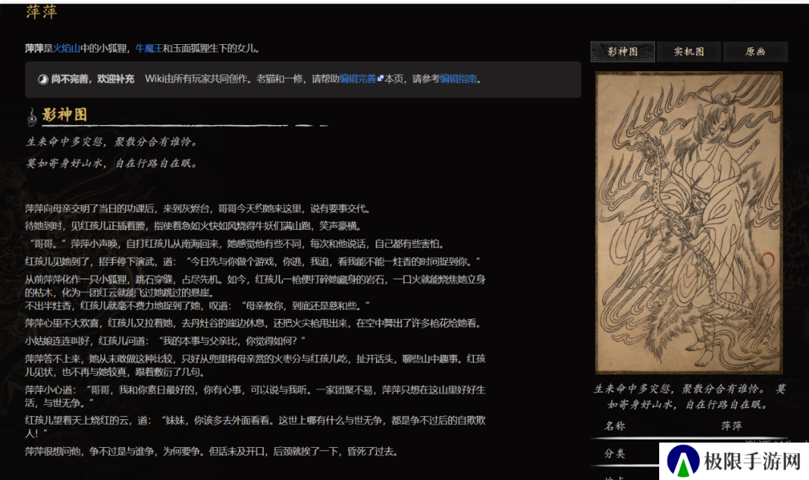Click the poem line 莫如寄身好山水

pyautogui.click(x=111, y=163)
